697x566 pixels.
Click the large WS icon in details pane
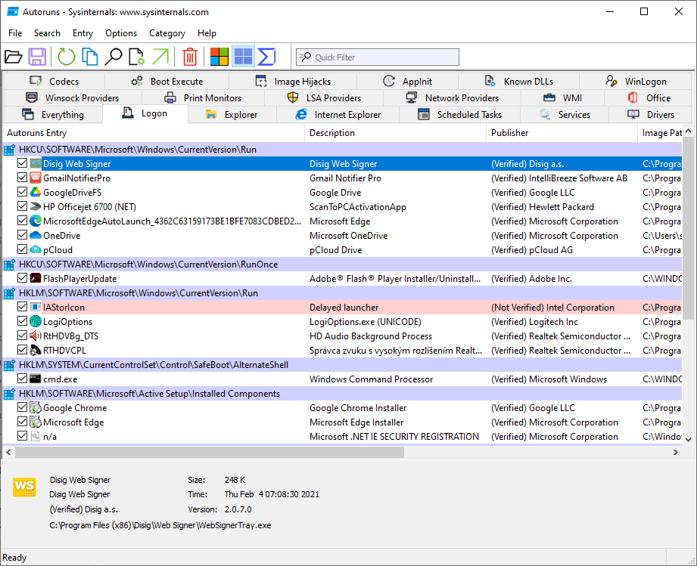pyautogui.click(x=24, y=487)
